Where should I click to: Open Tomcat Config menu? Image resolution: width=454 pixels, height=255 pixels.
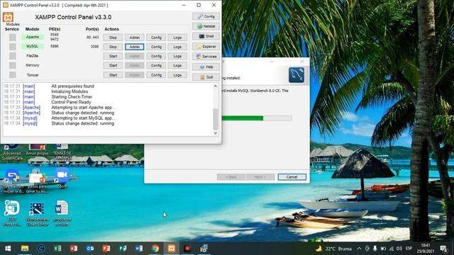(x=156, y=75)
